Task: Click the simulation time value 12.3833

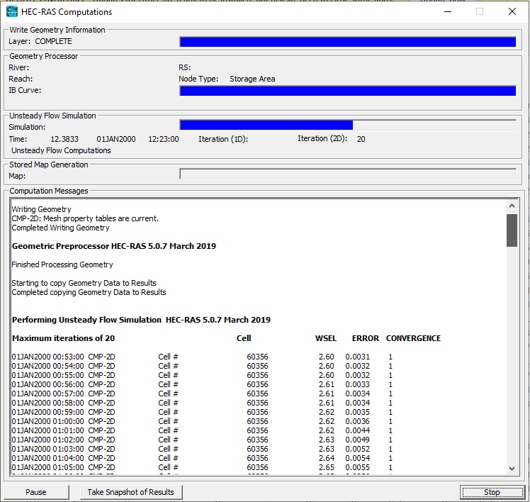Action: 64,139
